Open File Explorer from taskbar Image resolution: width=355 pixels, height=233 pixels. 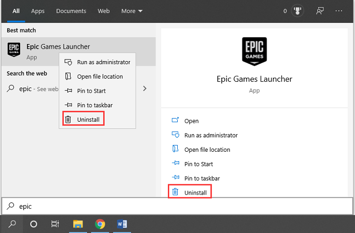pyautogui.click(x=78, y=224)
